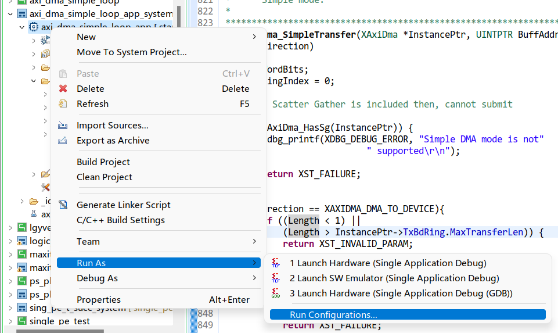Click the GDB icon beside option 3

(x=276, y=293)
